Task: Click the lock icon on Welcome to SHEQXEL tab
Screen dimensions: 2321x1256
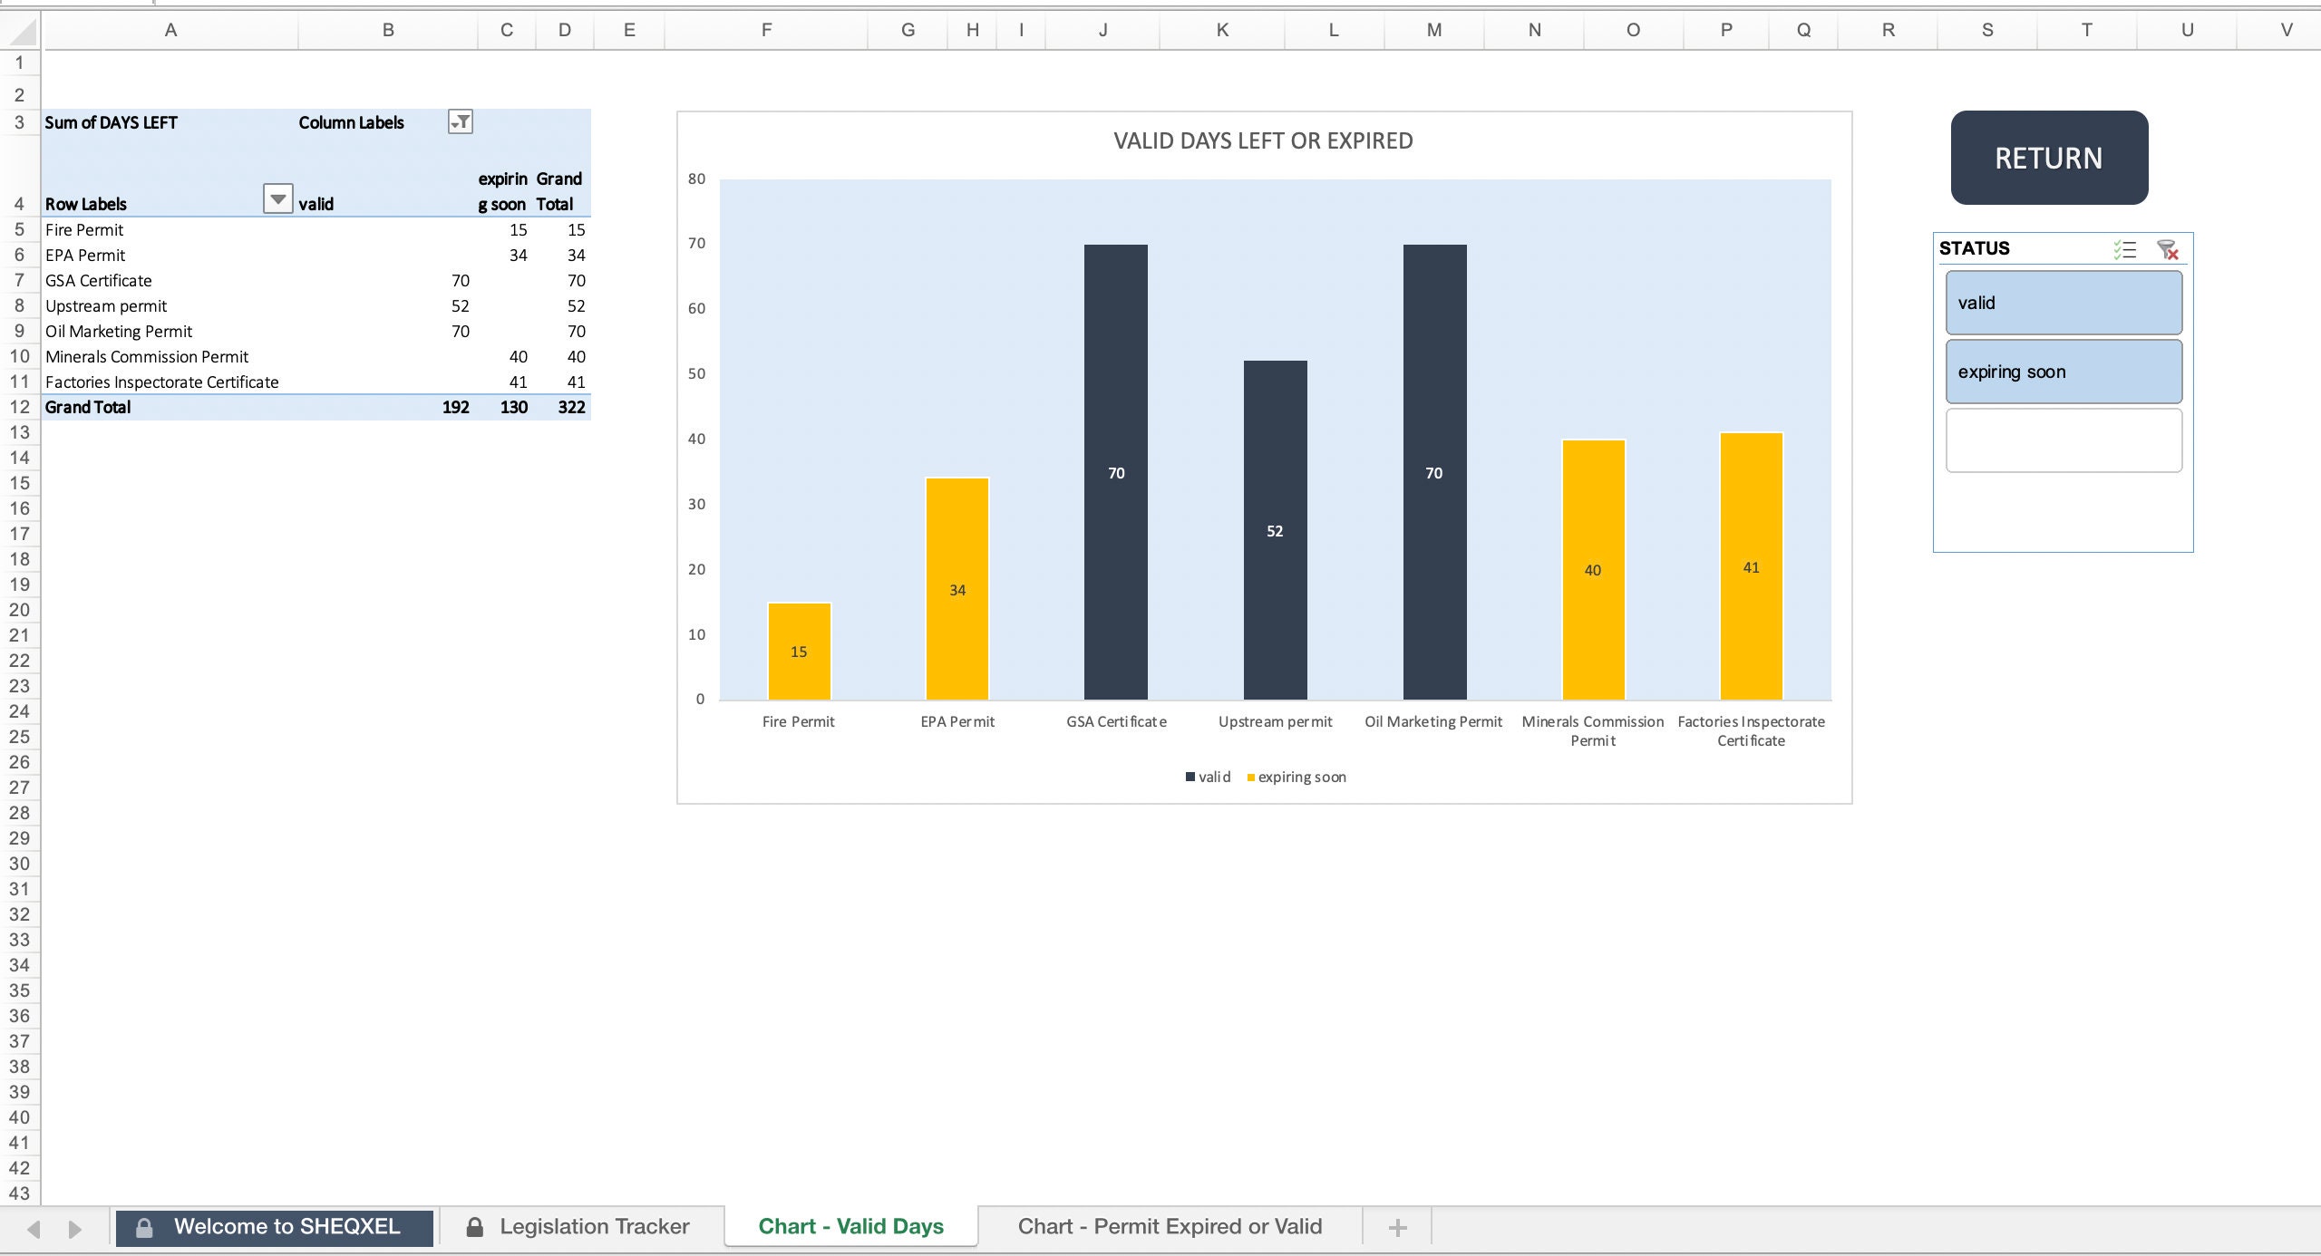Action: tap(142, 1226)
